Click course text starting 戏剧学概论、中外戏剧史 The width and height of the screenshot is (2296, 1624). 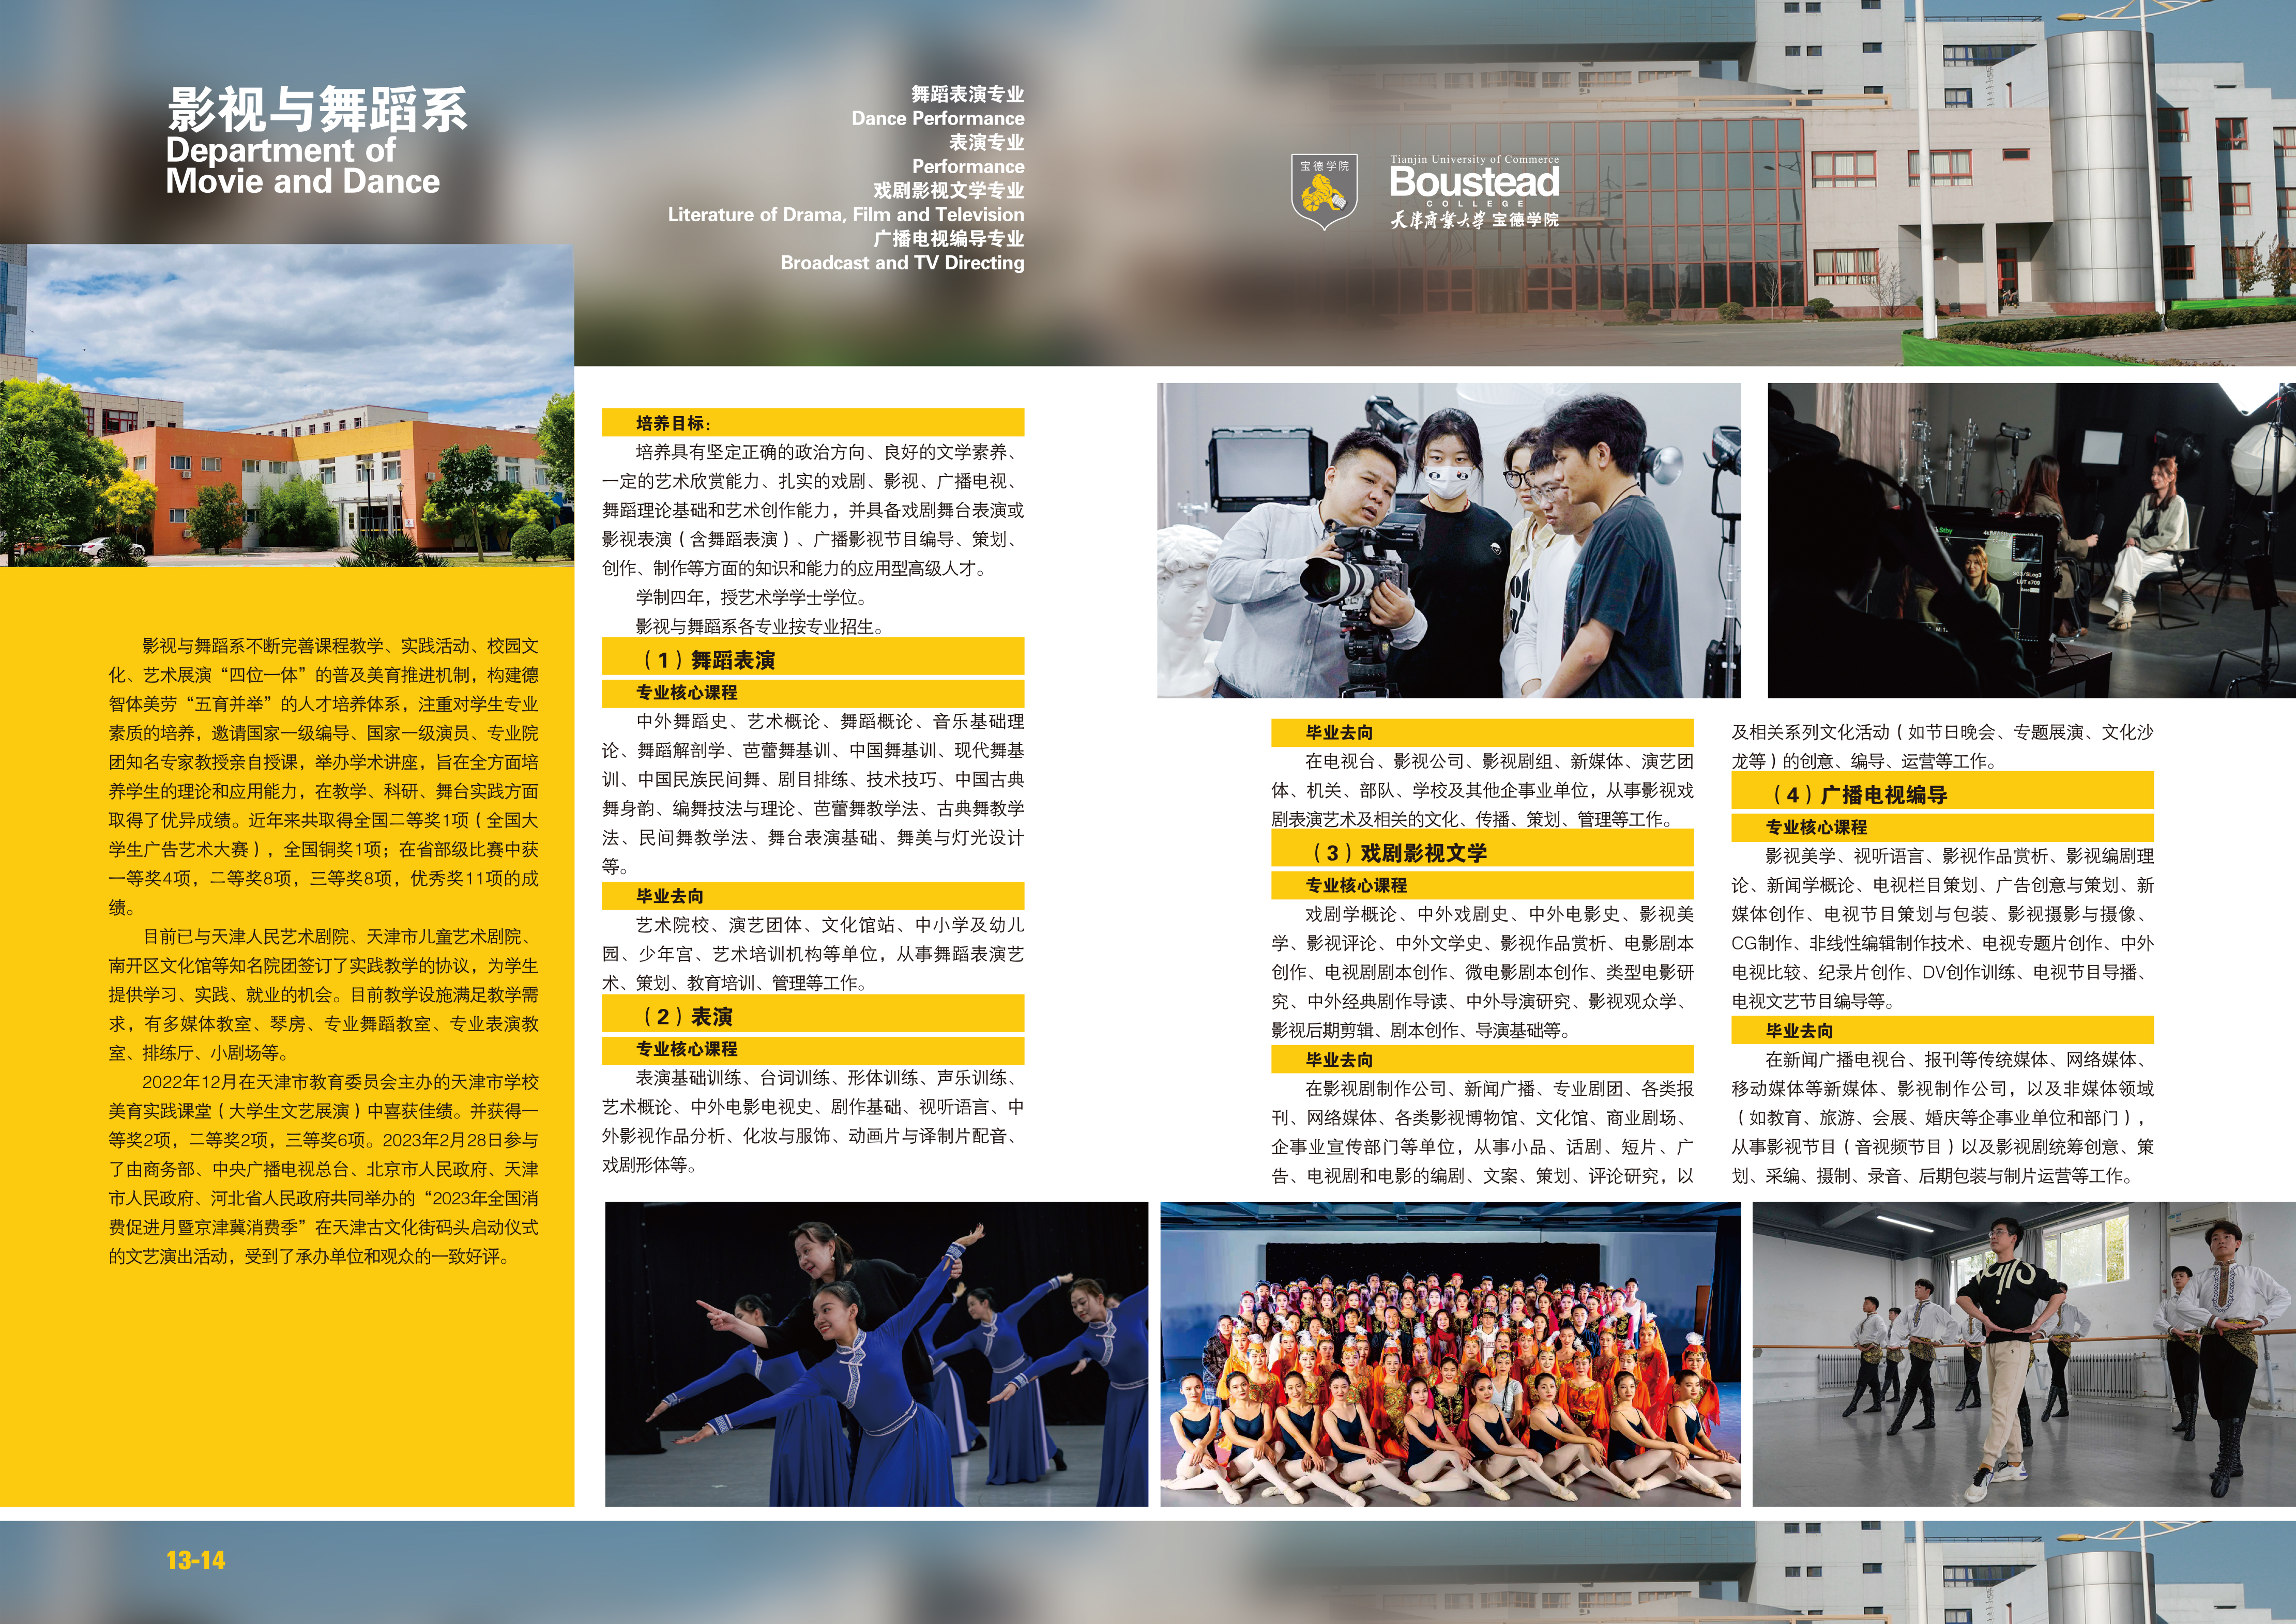point(1482,972)
